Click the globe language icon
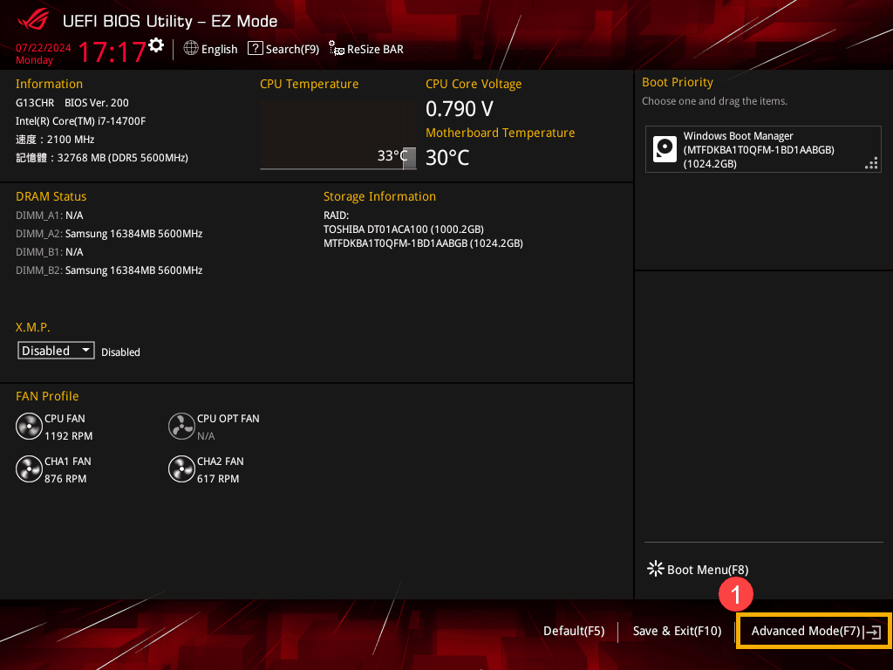The height and width of the screenshot is (670, 893). coord(191,49)
